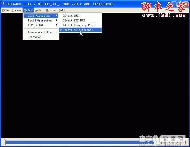Screen dimensions: 190x147
Task: Open the File menu
Action: pyautogui.click(x=5, y=10)
